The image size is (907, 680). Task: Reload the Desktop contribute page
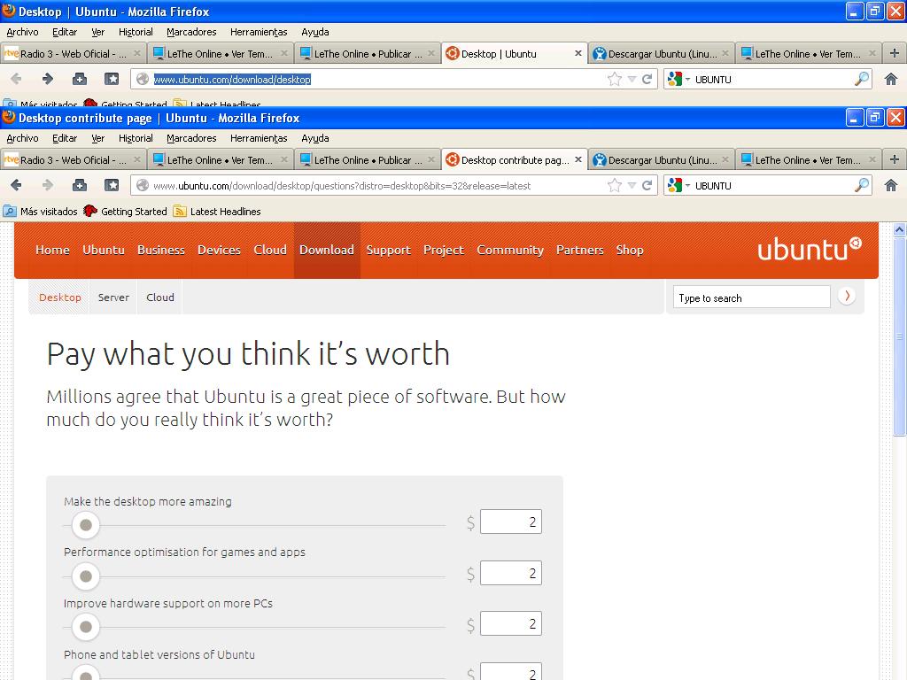pos(647,185)
